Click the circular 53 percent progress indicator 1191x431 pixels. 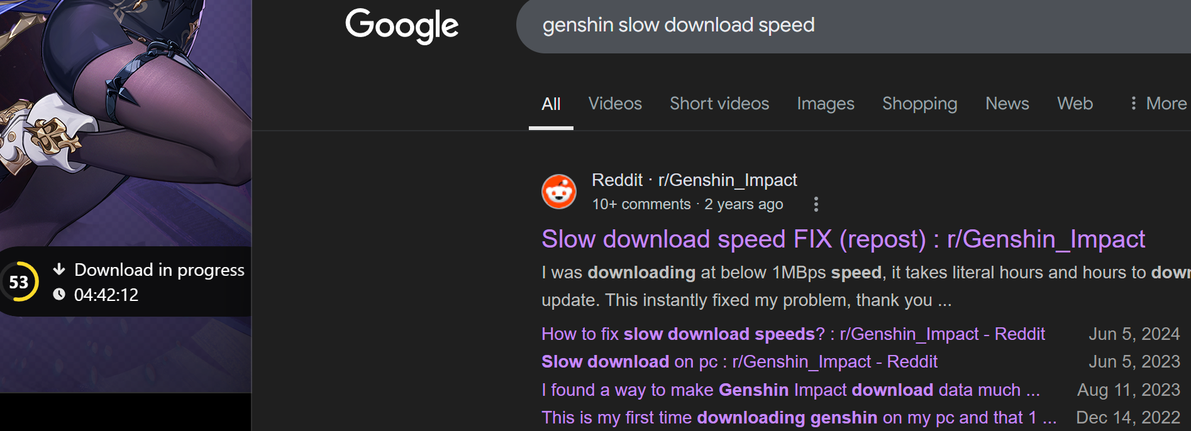(19, 281)
